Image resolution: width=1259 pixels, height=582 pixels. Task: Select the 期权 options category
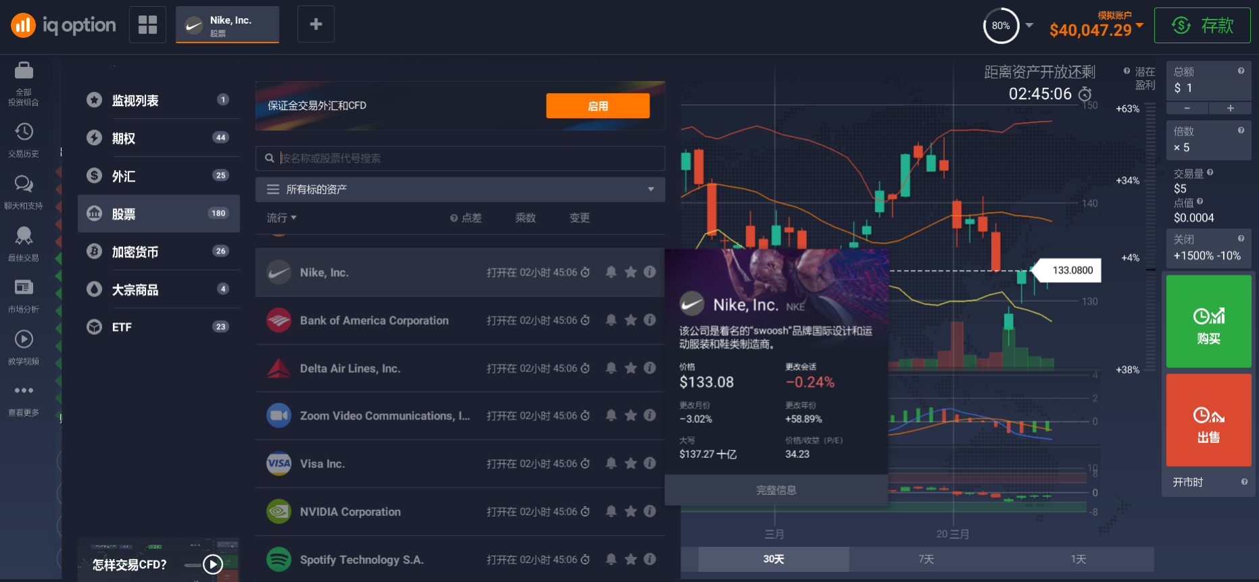tap(159, 138)
